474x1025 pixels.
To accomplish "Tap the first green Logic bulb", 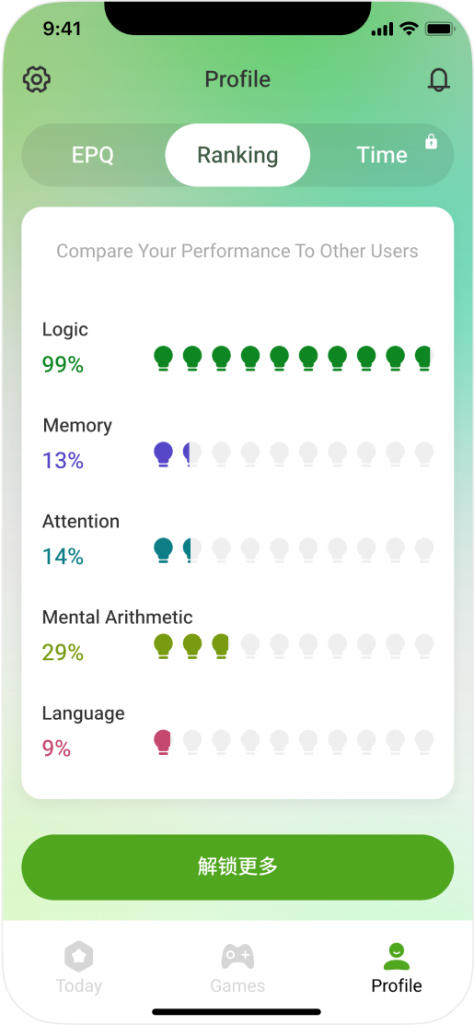I will pyautogui.click(x=163, y=359).
